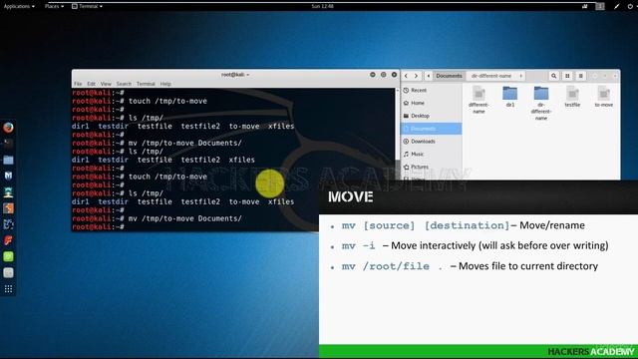Launch the red feather dock application
This screenshot has width=638, height=359.
[x=8, y=240]
